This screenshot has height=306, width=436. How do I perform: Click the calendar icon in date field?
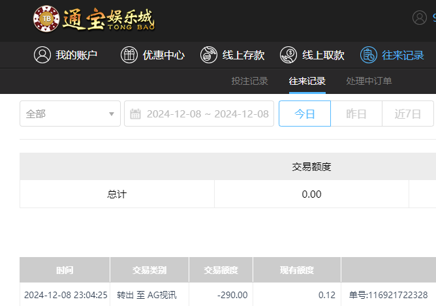[x=135, y=114]
